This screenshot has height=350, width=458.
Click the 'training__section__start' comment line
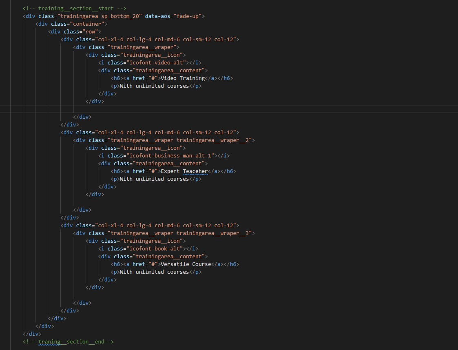pyautogui.click(x=75, y=9)
